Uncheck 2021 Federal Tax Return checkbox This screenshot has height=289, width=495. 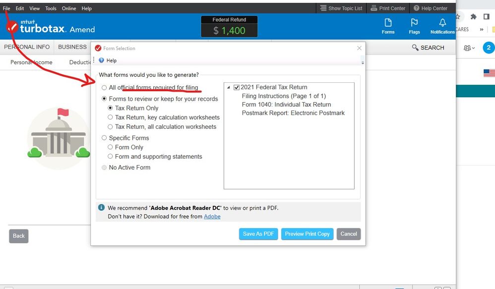pyautogui.click(x=237, y=87)
